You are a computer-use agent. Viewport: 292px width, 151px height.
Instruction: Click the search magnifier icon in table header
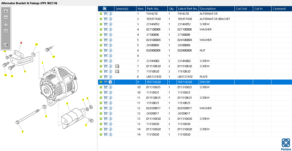click(105, 9)
